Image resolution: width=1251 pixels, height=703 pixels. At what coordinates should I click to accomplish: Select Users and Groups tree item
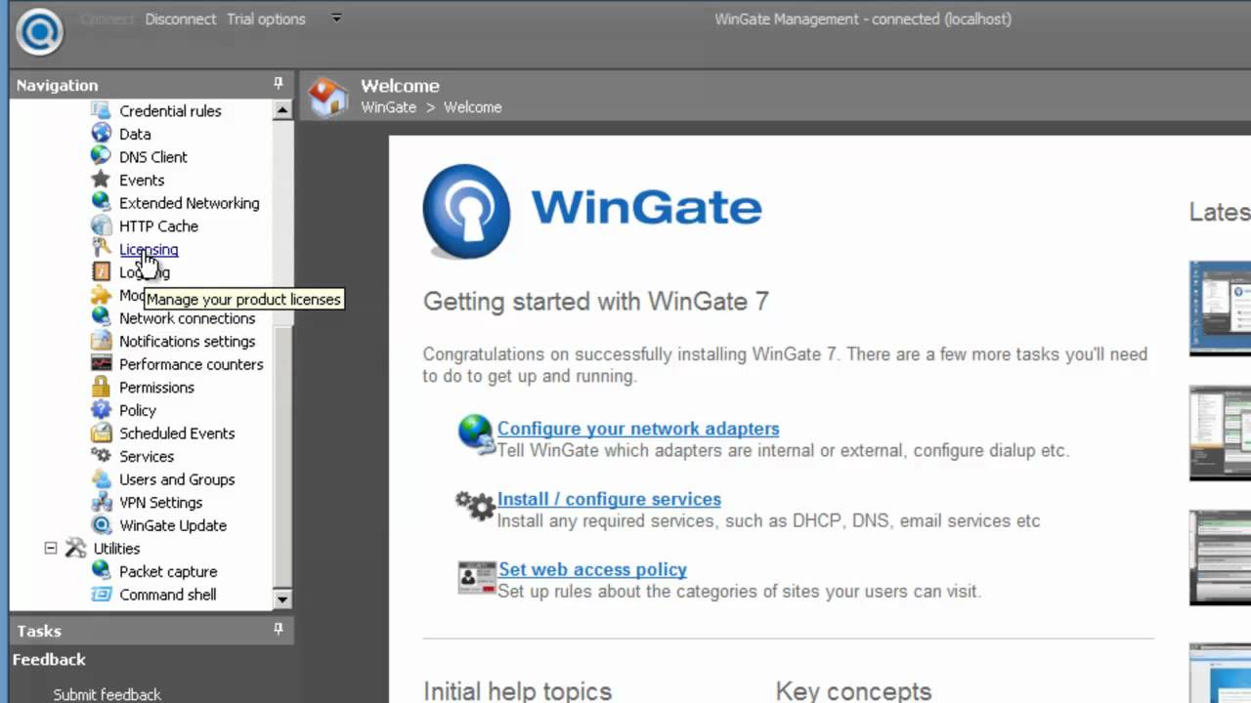coord(177,479)
